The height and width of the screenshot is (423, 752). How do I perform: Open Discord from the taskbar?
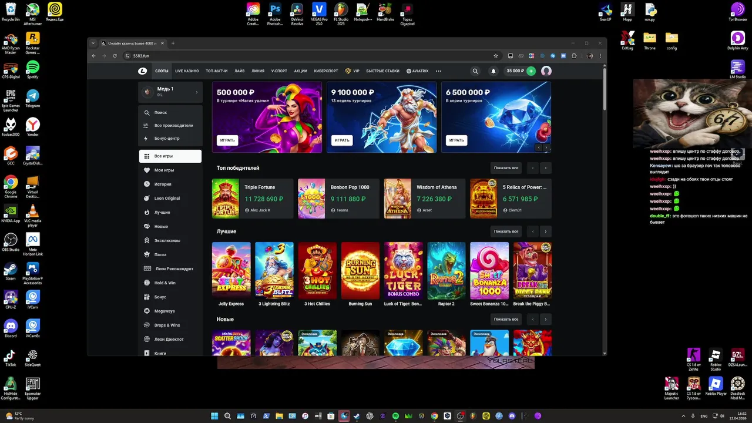[x=512, y=416]
